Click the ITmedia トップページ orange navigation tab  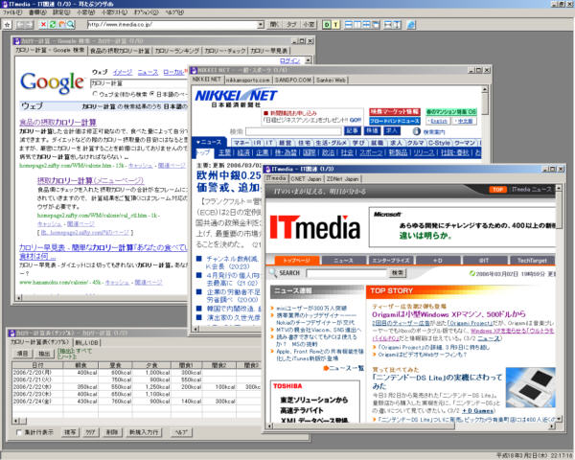(296, 260)
